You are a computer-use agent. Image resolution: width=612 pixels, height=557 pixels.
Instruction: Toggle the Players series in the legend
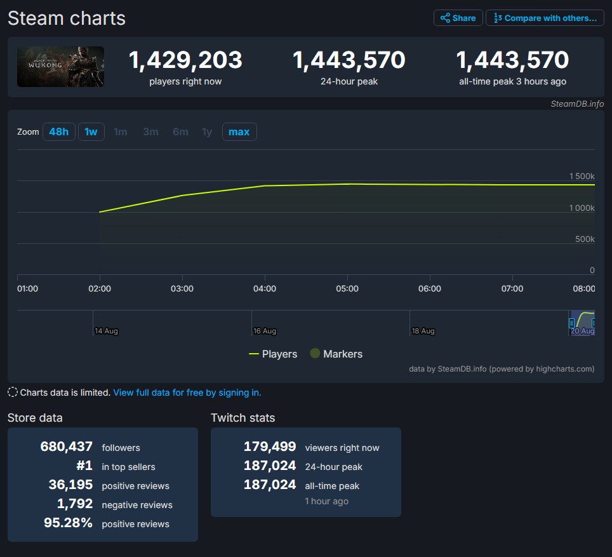pyautogui.click(x=273, y=354)
